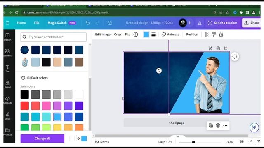264x148 pixels.
Task: Pick the tan photo color swatch
Action: [57, 62]
